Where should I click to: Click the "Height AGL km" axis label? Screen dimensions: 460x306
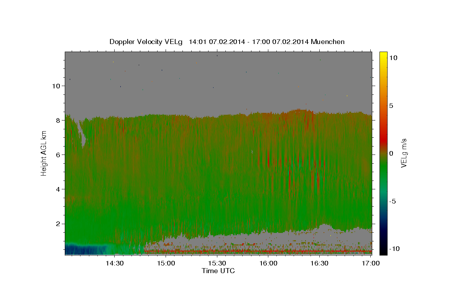point(44,153)
